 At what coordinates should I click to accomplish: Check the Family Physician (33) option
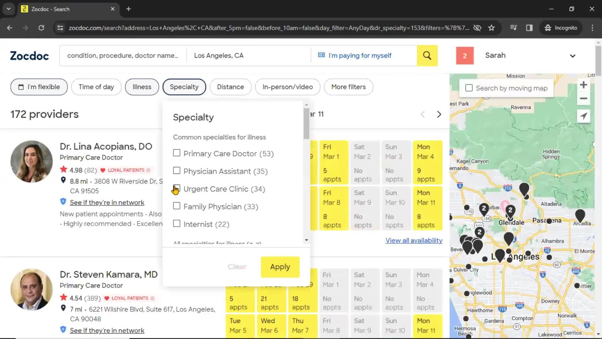pos(177,206)
